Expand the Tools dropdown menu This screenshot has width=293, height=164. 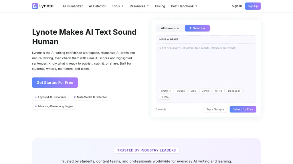[118, 6]
